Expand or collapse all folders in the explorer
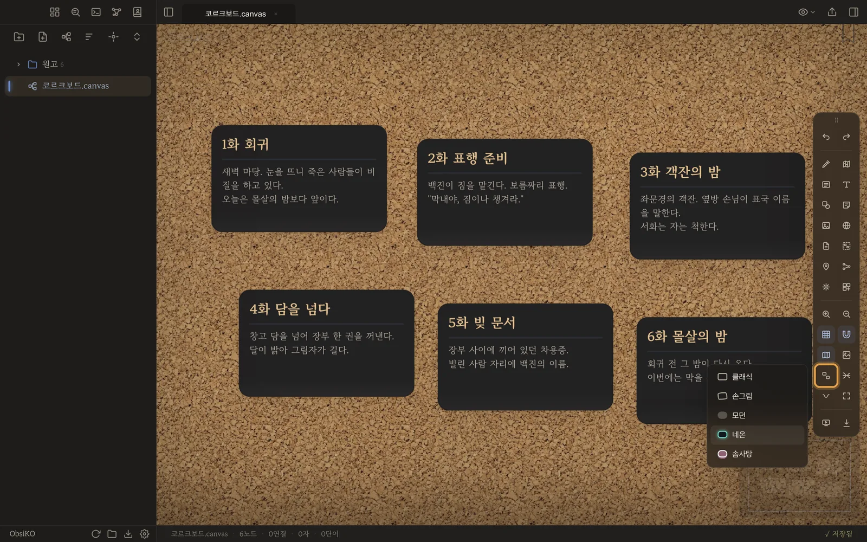 137,37
